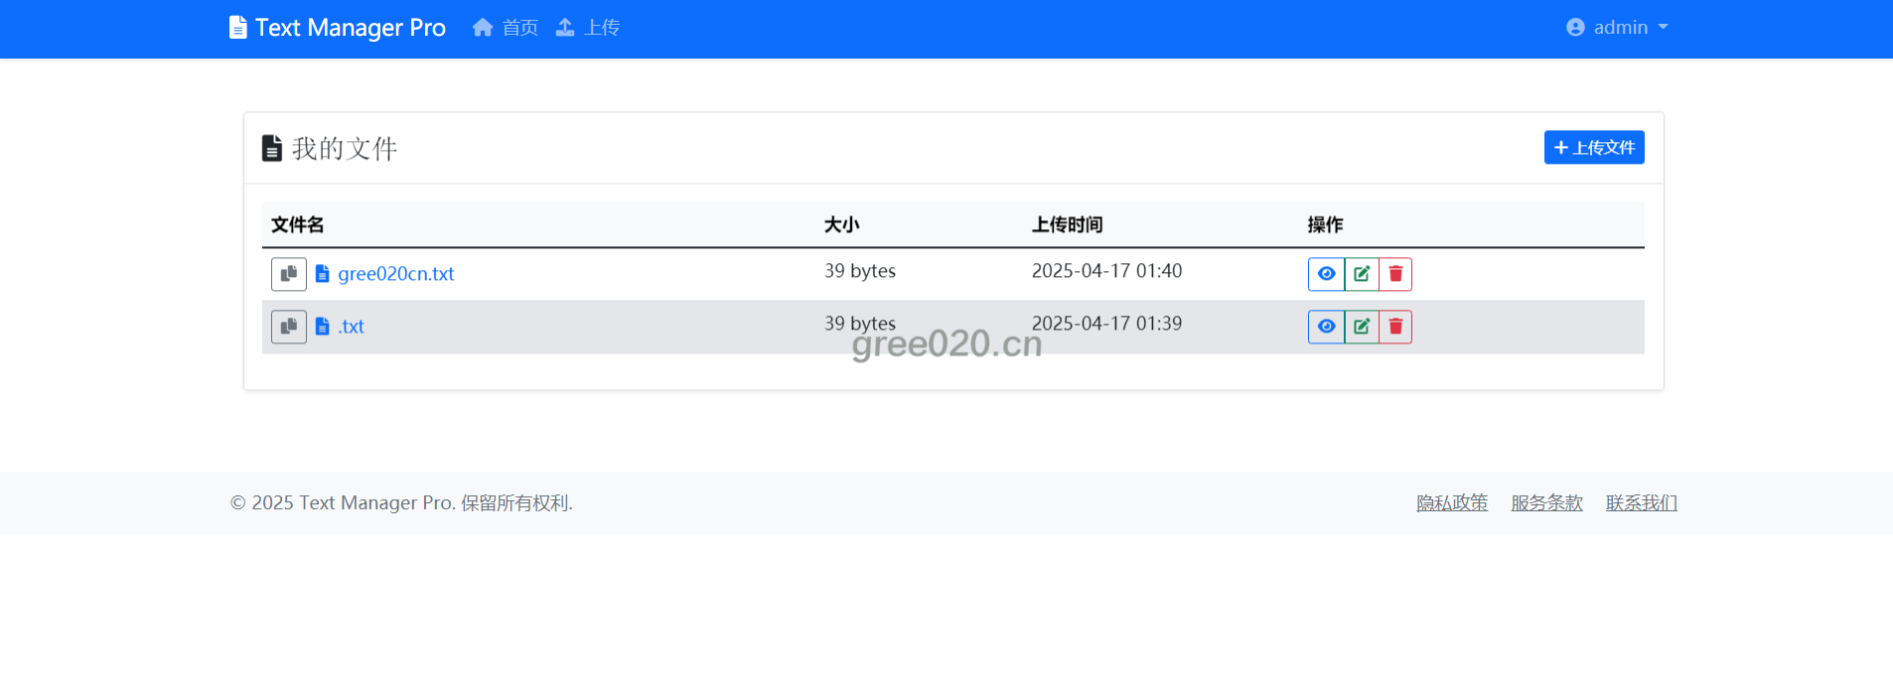The width and height of the screenshot is (1893, 695).
Task: View gree020cn.txt with the eye icon
Action: click(x=1326, y=274)
